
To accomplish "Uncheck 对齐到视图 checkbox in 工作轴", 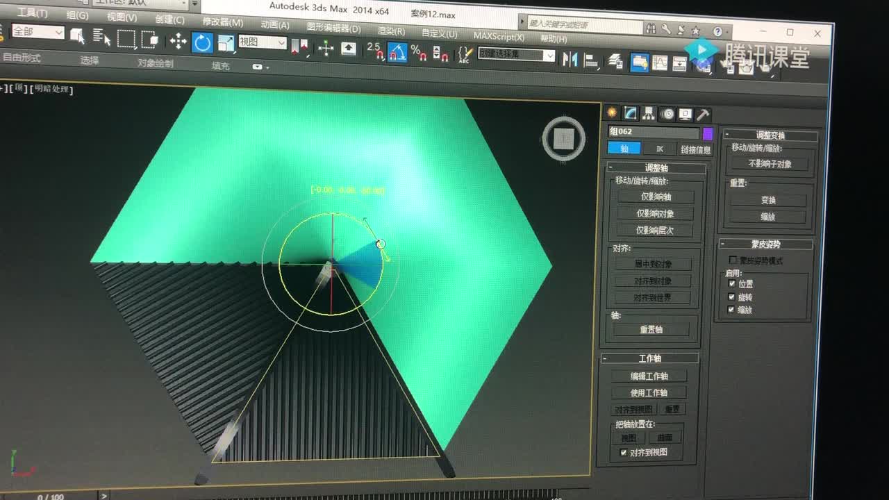I will pyautogui.click(x=623, y=452).
